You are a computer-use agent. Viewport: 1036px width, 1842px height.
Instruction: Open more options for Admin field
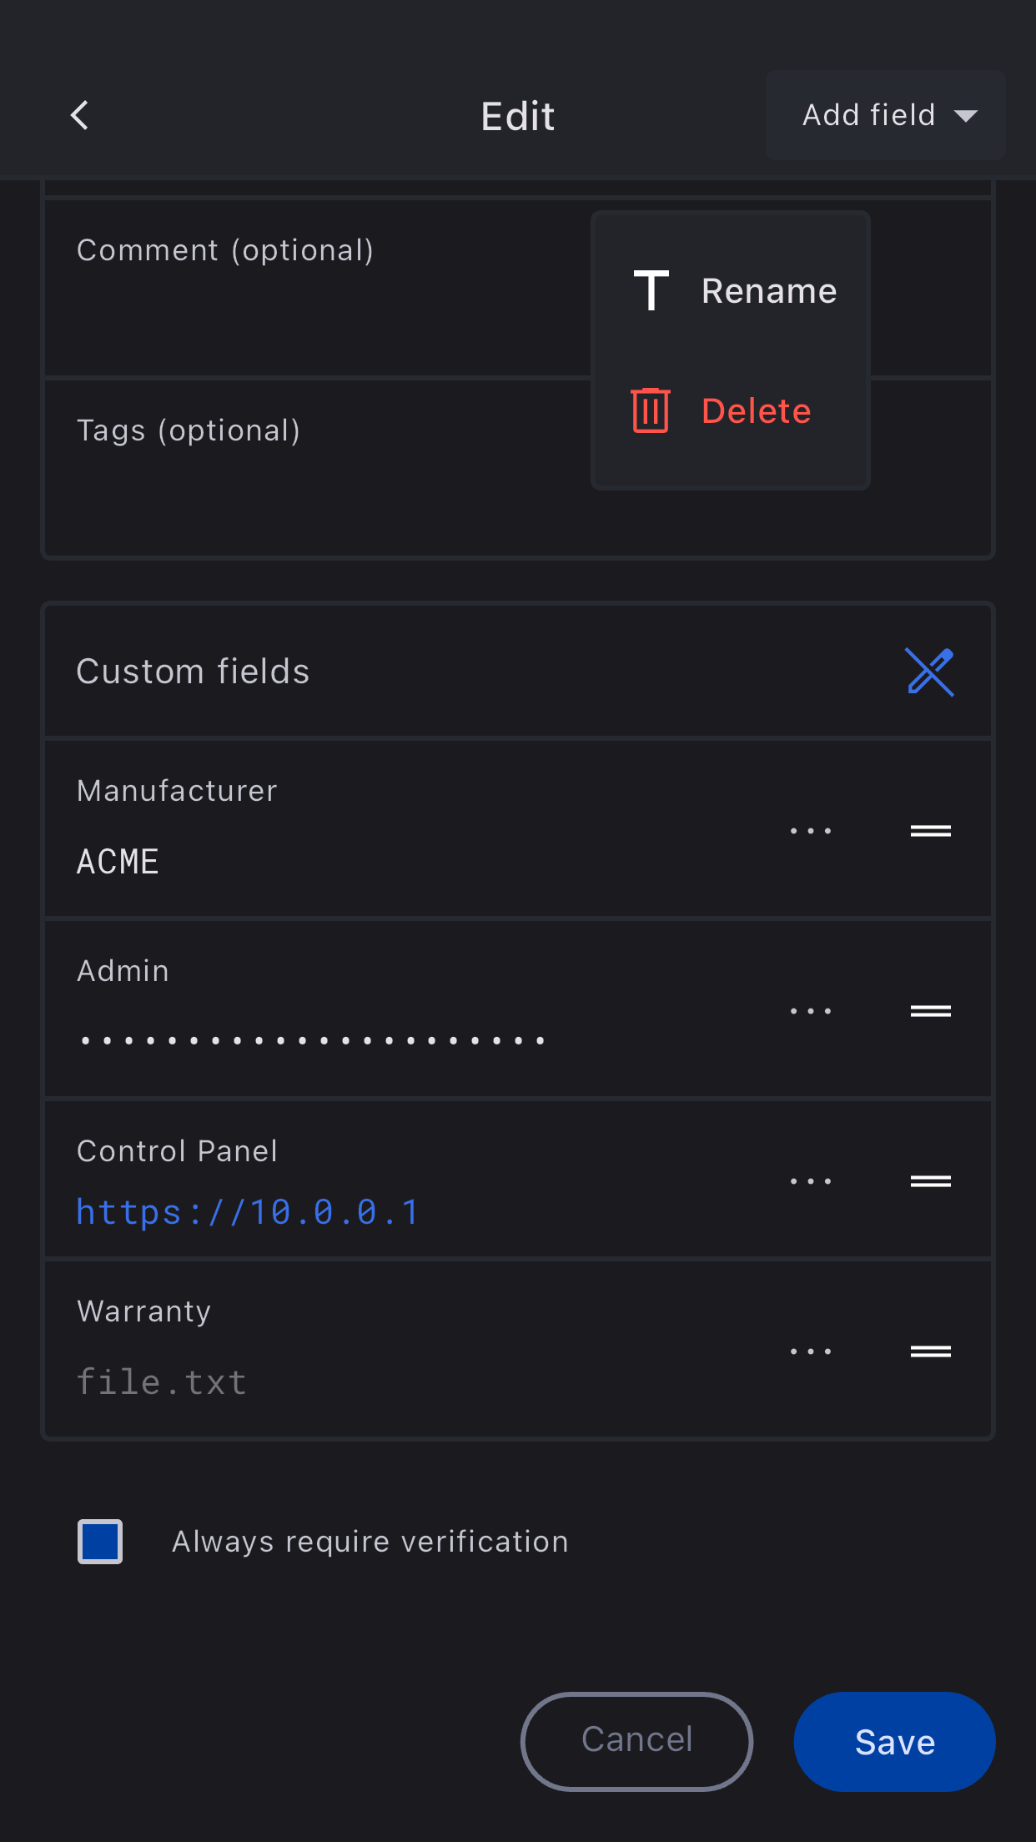pos(811,1011)
